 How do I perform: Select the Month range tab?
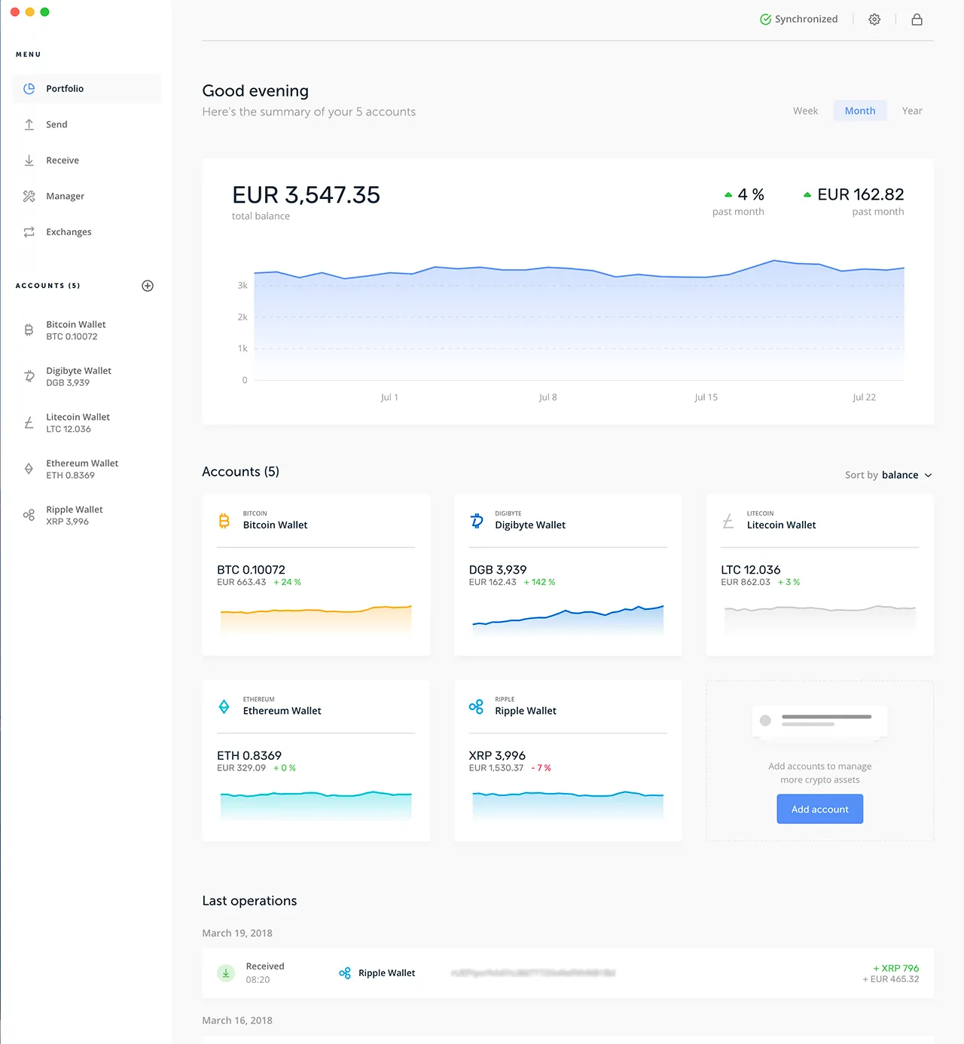(860, 111)
